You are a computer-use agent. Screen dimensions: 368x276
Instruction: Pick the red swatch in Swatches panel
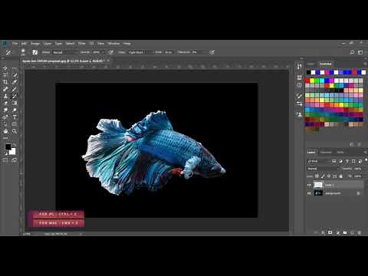click(x=307, y=80)
